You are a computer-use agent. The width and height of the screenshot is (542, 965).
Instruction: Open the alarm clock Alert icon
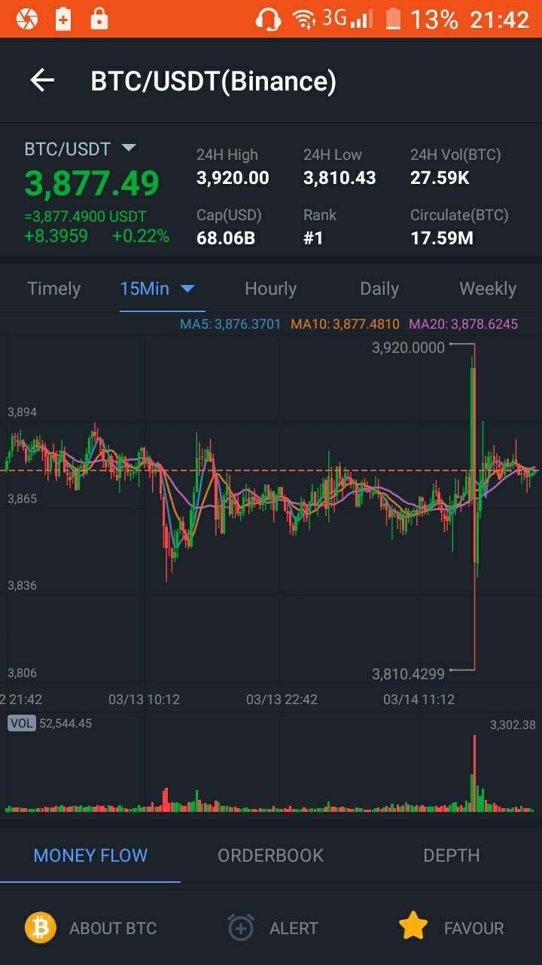pyautogui.click(x=241, y=927)
